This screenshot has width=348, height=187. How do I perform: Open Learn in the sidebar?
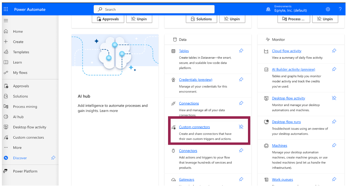pos(17,62)
